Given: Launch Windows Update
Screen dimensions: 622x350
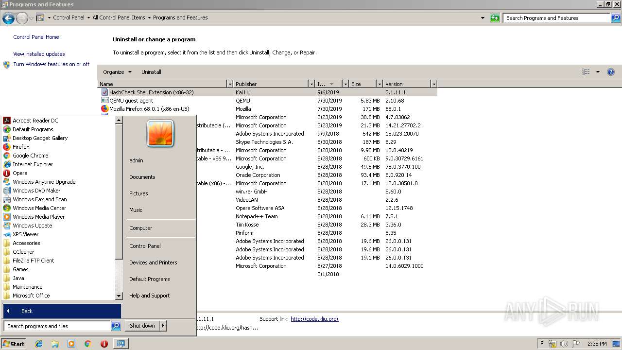Looking at the screenshot, I should [x=32, y=226].
